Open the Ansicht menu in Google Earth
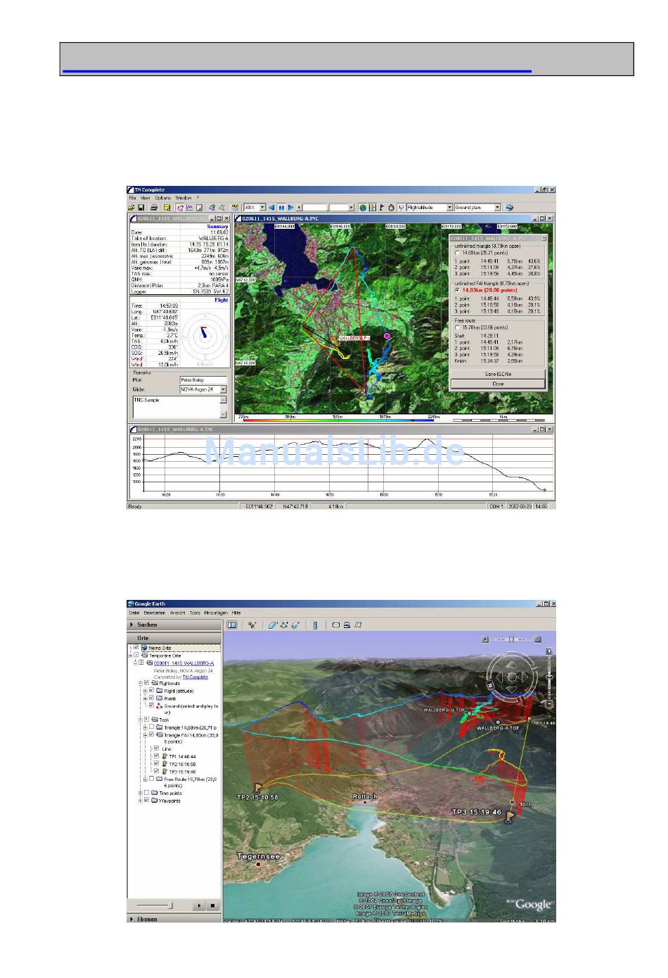668x978 pixels. 178,613
